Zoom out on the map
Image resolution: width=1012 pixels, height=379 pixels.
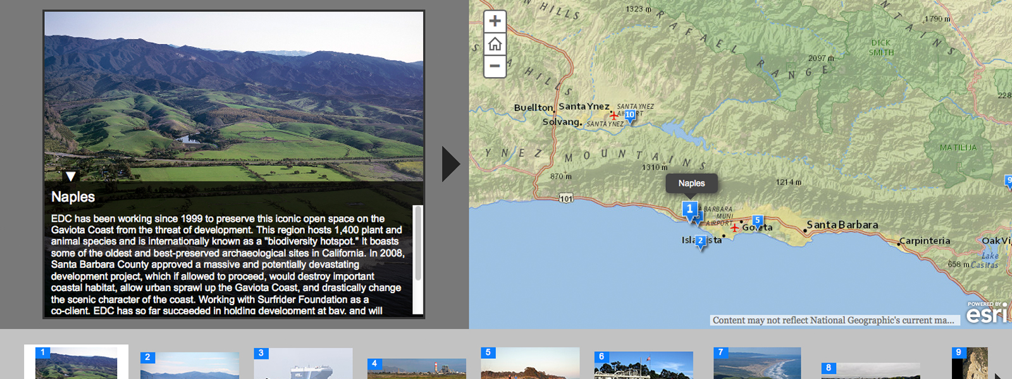coord(495,66)
